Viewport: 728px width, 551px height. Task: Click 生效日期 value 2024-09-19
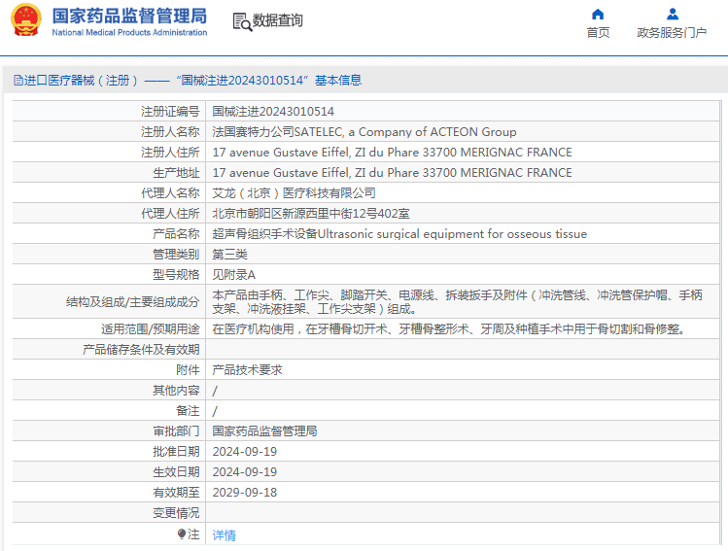(245, 472)
